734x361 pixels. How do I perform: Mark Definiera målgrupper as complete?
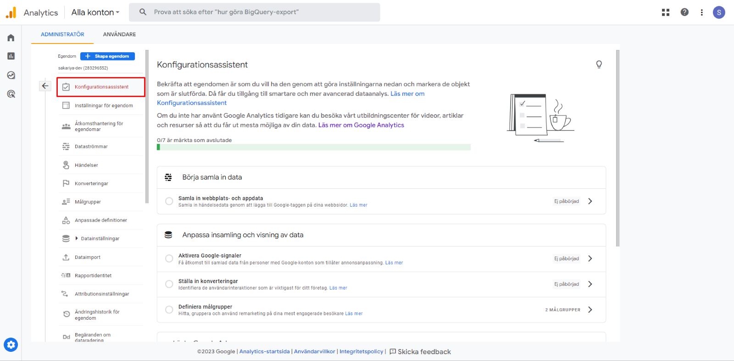(169, 310)
